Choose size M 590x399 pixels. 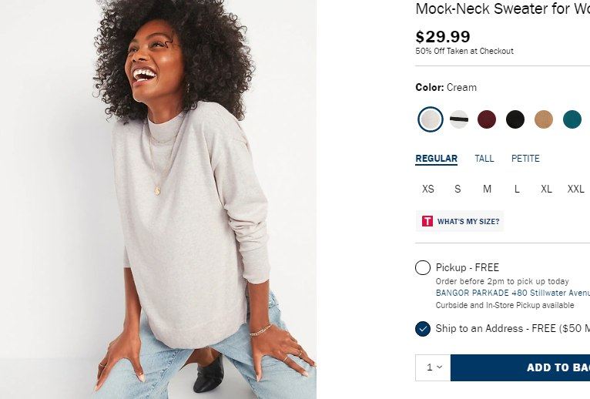(488, 189)
